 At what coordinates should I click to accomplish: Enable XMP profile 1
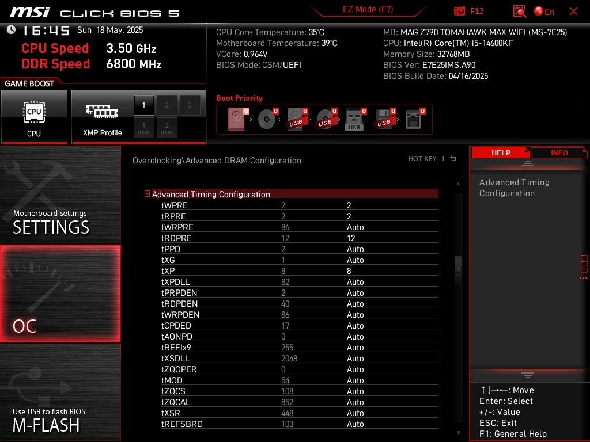coord(143,105)
